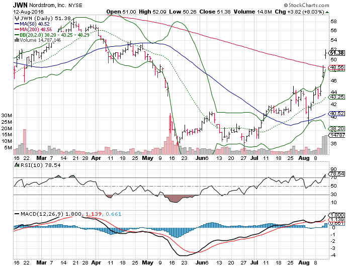This screenshot has width=348, height=267.
Task: Click the Aug label under the MACD panel
Action: click(x=304, y=263)
